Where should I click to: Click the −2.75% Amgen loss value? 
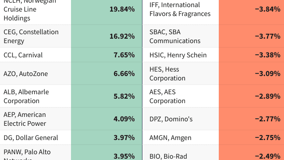(268, 138)
